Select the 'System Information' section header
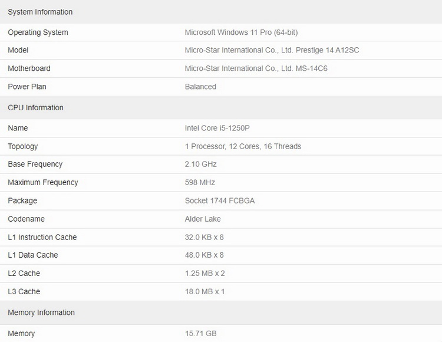Screen dimensions: 442x342 point(40,12)
